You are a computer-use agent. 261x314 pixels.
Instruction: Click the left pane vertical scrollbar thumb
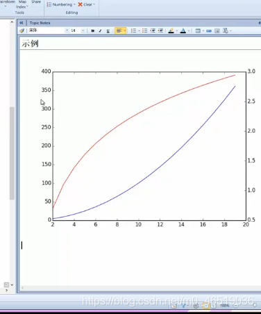click(12, 153)
